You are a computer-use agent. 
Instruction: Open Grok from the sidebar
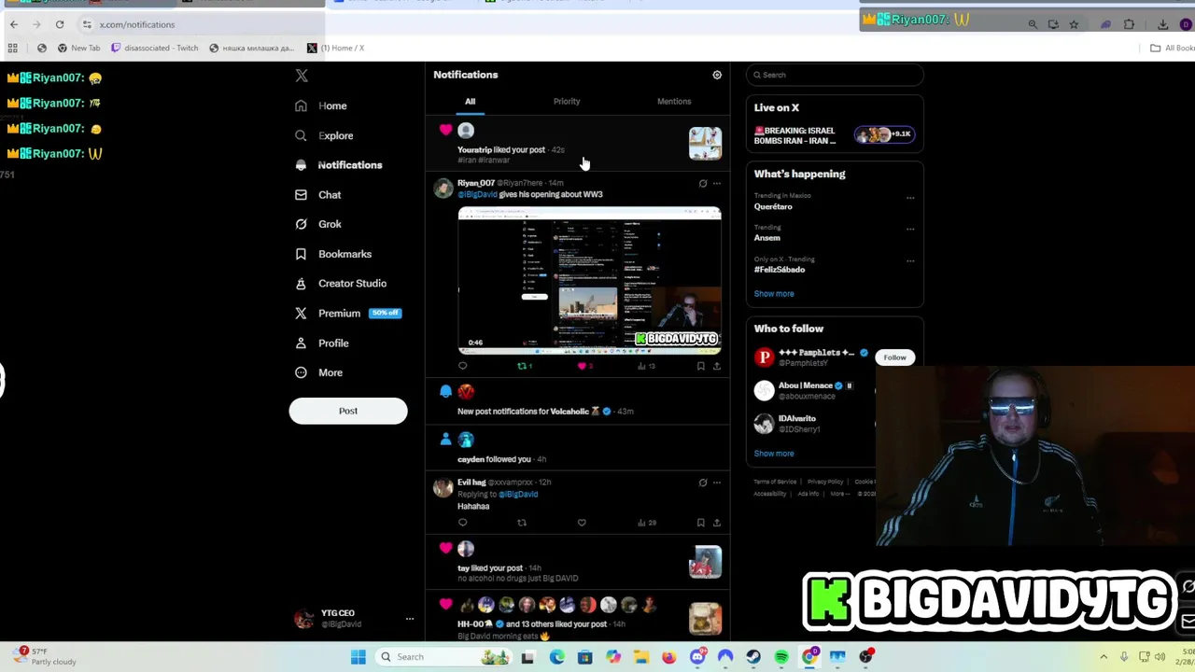click(318, 224)
